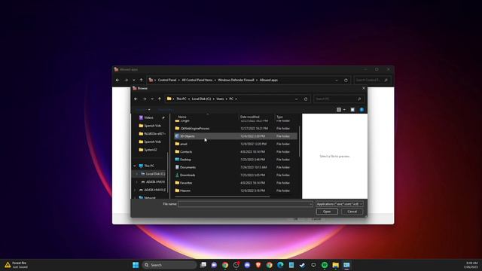Click the Open button
This screenshot has width=482, height=271.
(x=327, y=212)
